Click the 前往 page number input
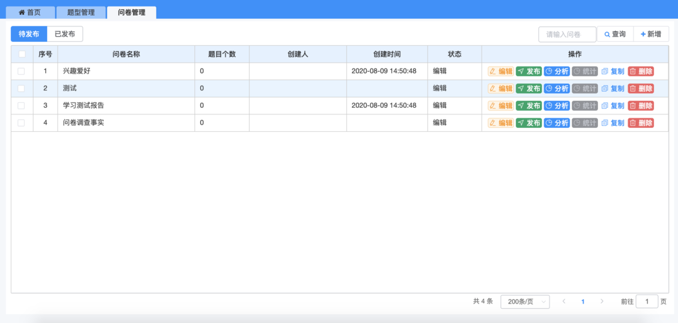The height and width of the screenshot is (323, 678). [647, 302]
